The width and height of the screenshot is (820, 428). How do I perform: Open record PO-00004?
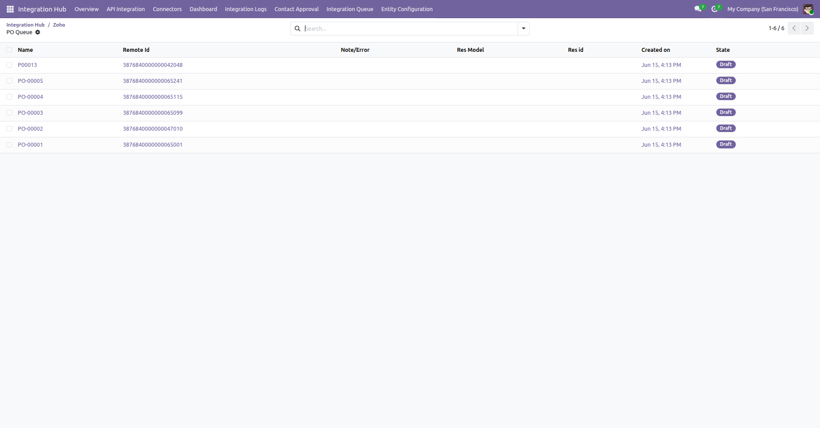tap(30, 97)
